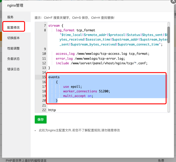176x162 pixels.
Task: Click the access_log tcp-access.log line
Action: click(x=102, y=54)
